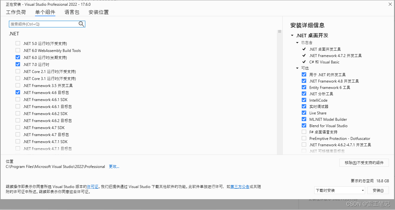Open the 下载时安装 dropdown

click(x=340, y=190)
